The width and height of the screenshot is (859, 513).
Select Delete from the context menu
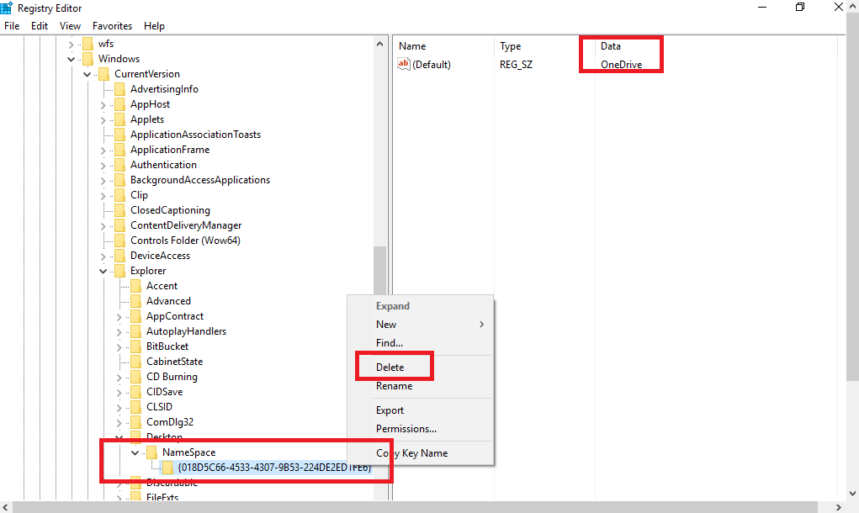click(x=390, y=366)
